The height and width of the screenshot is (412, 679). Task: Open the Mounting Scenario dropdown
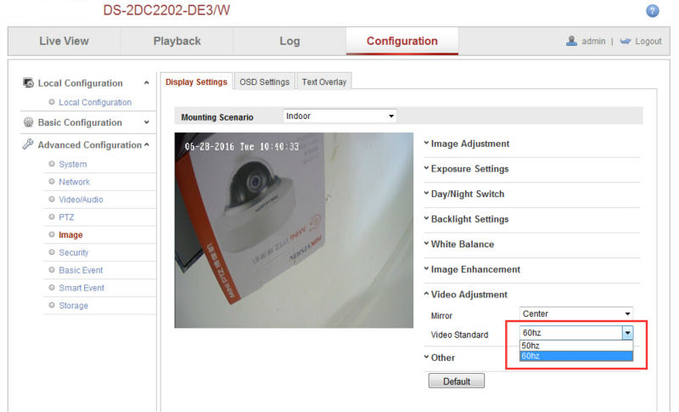click(x=339, y=116)
